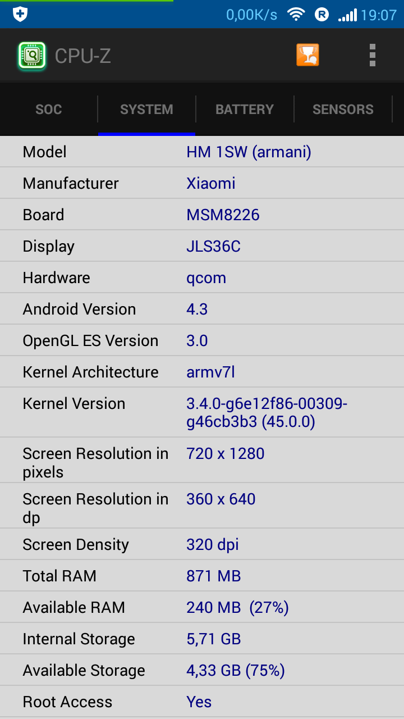The image size is (404, 719).
Task: Select the Android Version 4.3 row
Action: pos(202,309)
